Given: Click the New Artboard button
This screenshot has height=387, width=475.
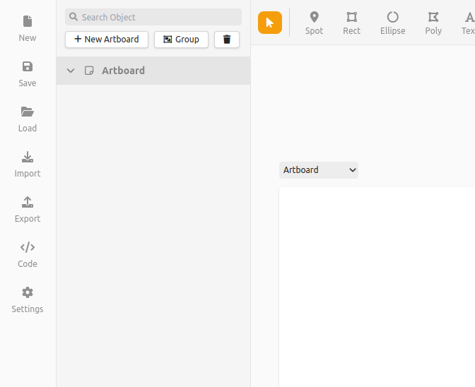Looking at the screenshot, I should coord(107,40).
